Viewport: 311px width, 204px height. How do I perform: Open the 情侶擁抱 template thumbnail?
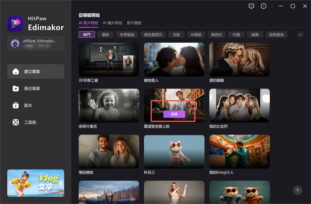(x=109, y=152)
